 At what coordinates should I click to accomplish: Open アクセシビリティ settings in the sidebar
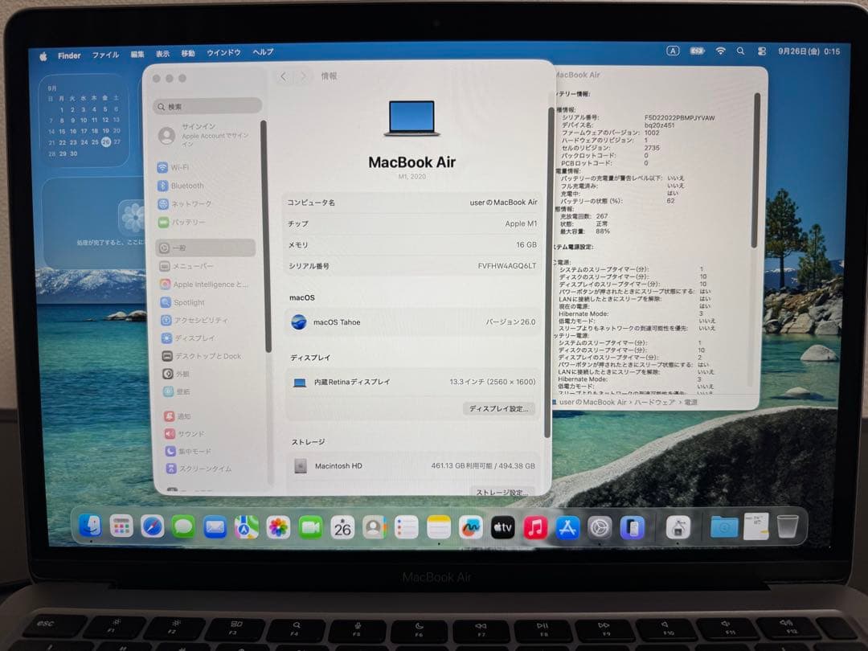pos(201,319)
